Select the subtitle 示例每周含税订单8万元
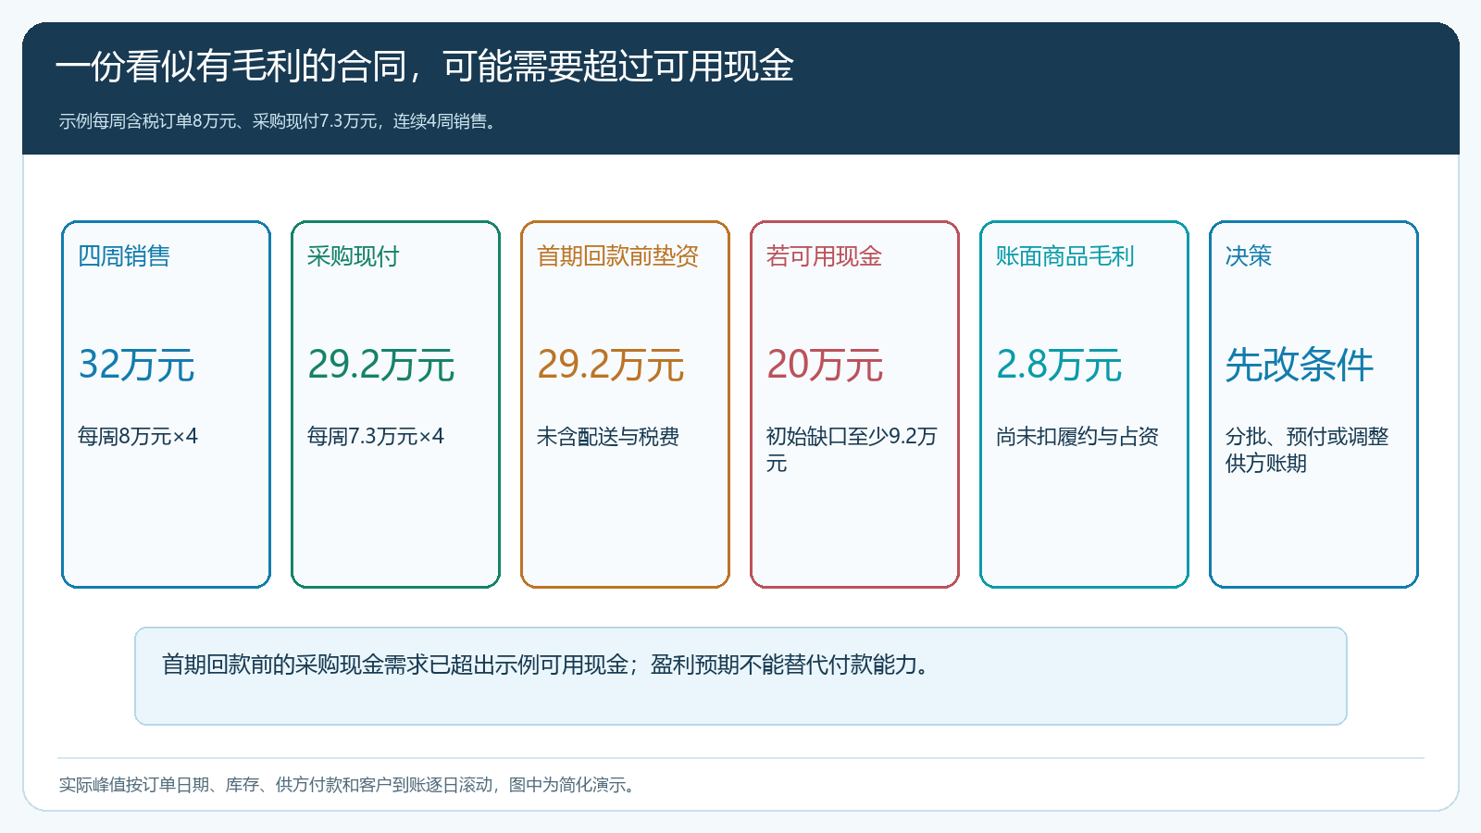 (280, 121)
